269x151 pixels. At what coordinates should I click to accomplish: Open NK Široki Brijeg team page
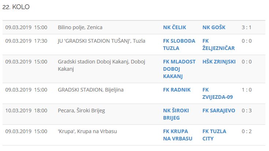coord(176,114)
